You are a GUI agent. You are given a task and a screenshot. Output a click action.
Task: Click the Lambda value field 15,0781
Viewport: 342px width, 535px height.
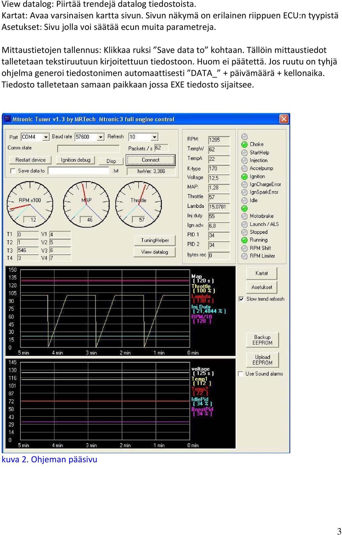pyautogui.click(x=219, y=207)
